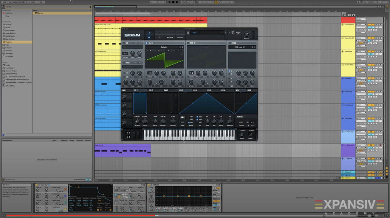390x218 pixels.
Task: Enable the NOISE oscillator
Action: point(124,63)
